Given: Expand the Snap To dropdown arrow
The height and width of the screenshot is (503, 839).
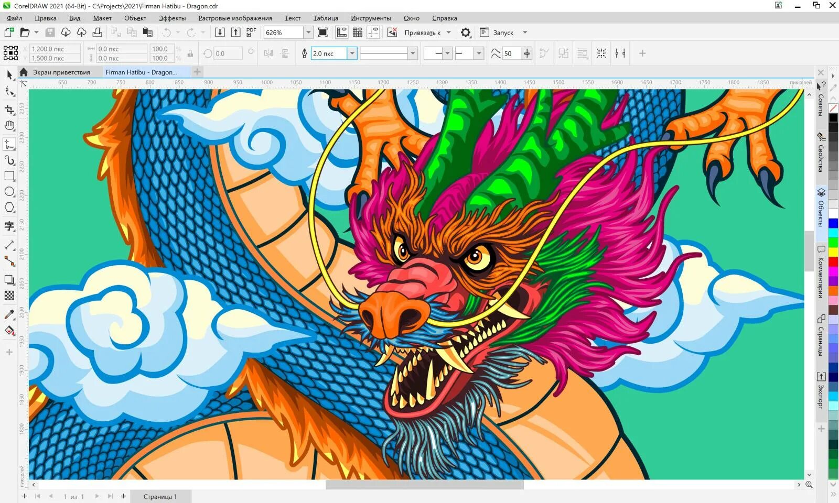Looking at the screenshot, I should pyautogui.click(x=448, y=32).
